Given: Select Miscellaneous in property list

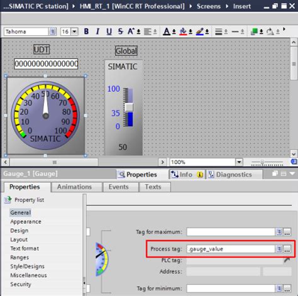Looking at the screenshot, I should [x=29, y=275].
